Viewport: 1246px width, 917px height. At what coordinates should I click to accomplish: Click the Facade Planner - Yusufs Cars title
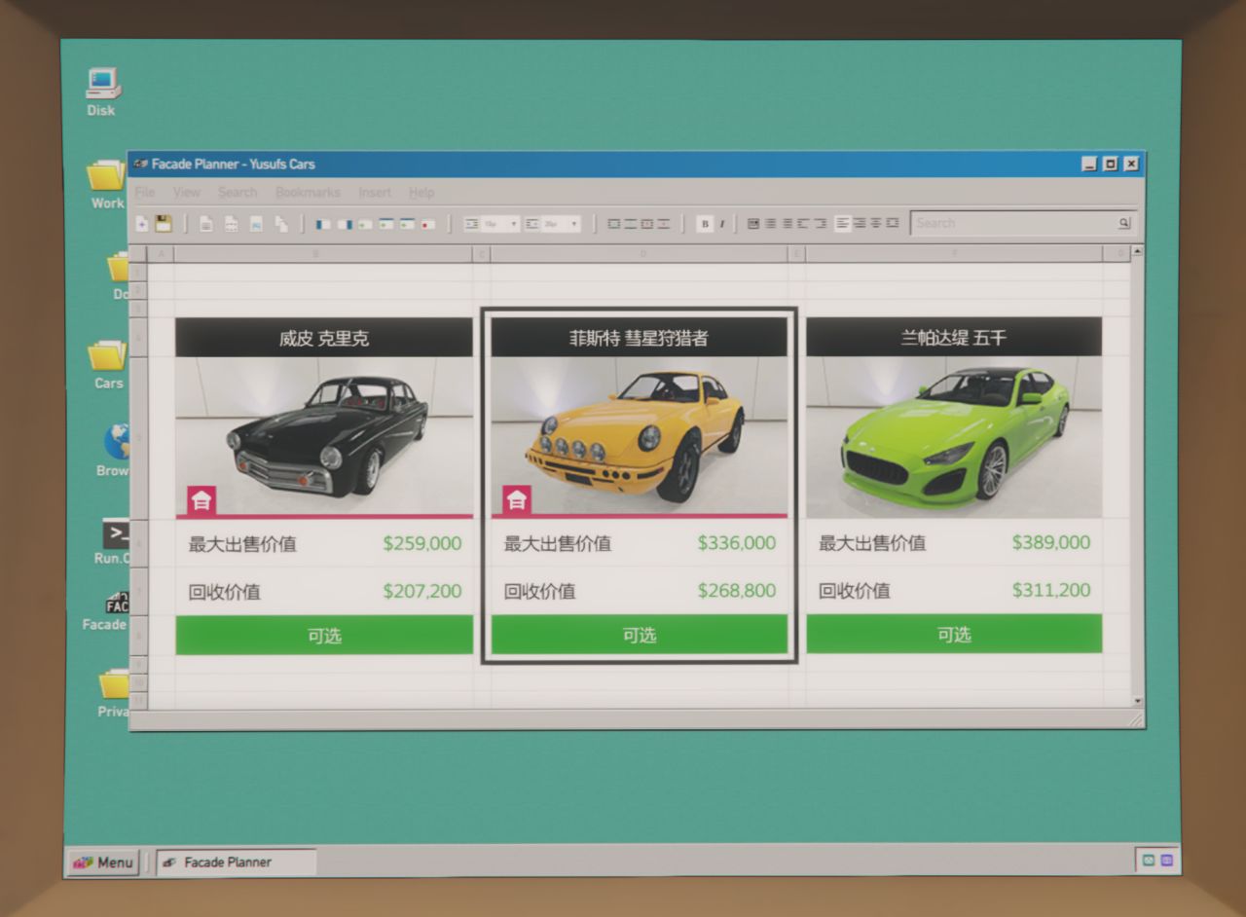pyautogui.click(x=233, y=164)
